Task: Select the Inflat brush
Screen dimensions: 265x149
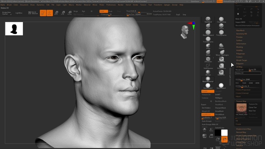Action: 208,46
